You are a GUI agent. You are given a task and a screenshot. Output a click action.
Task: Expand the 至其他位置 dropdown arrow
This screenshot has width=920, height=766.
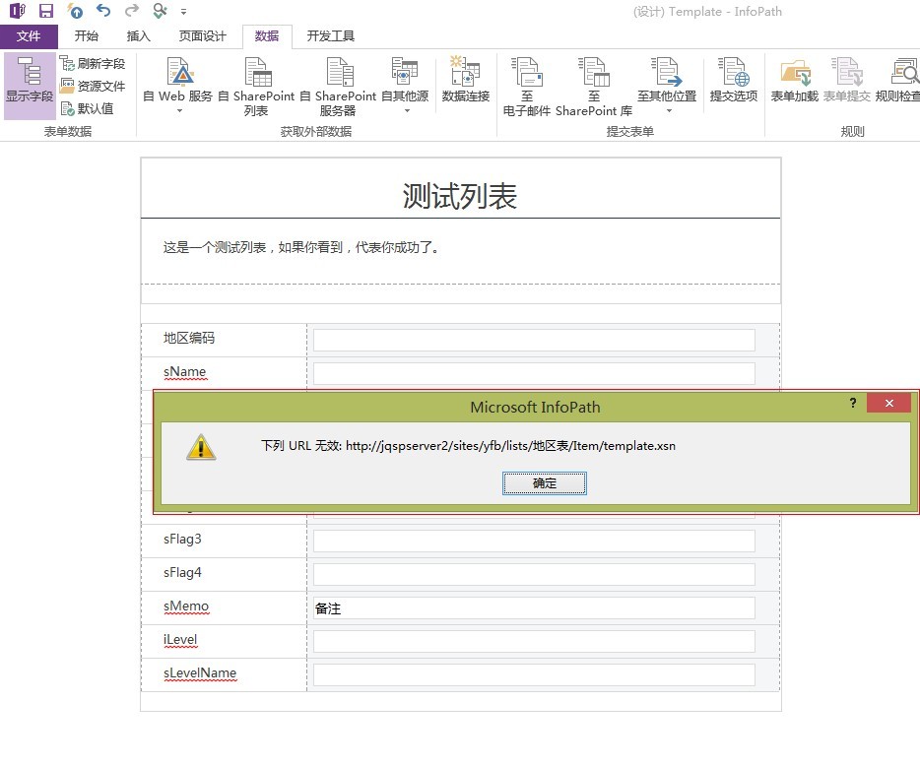point(668,111)
